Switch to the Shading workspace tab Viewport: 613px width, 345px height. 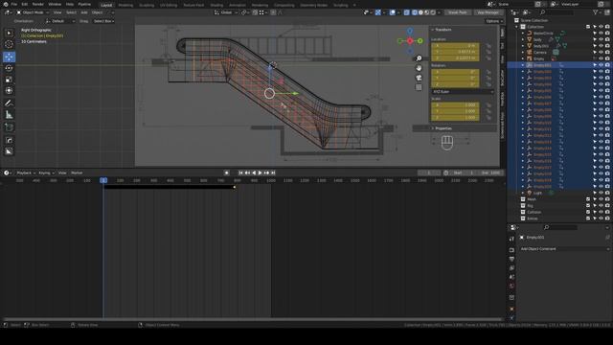[216, 5]
